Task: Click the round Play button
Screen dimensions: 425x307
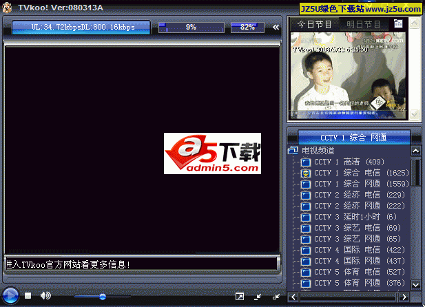Action: click(10, 295)
